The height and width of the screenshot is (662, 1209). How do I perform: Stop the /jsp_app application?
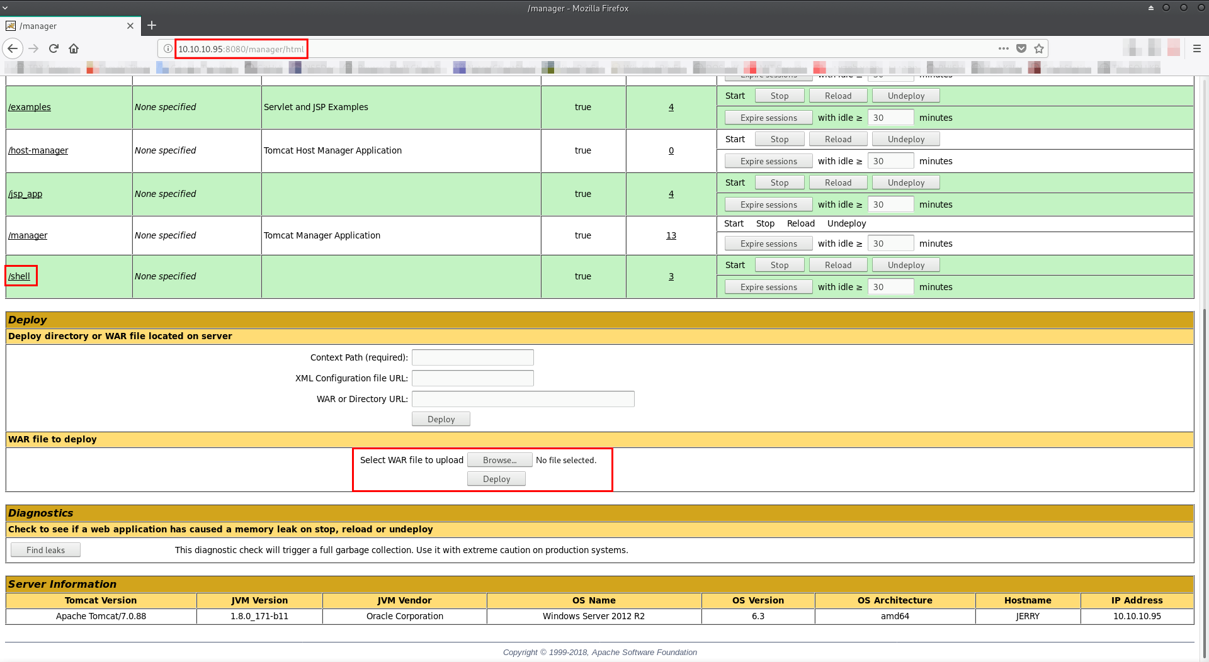pos(780,182)
